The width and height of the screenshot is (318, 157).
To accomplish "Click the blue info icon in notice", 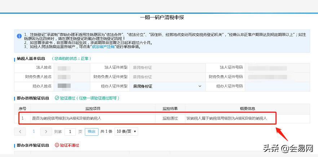I will (19, 36).
